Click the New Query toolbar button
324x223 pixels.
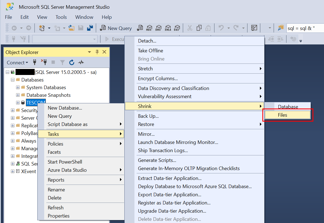point(116,28)
